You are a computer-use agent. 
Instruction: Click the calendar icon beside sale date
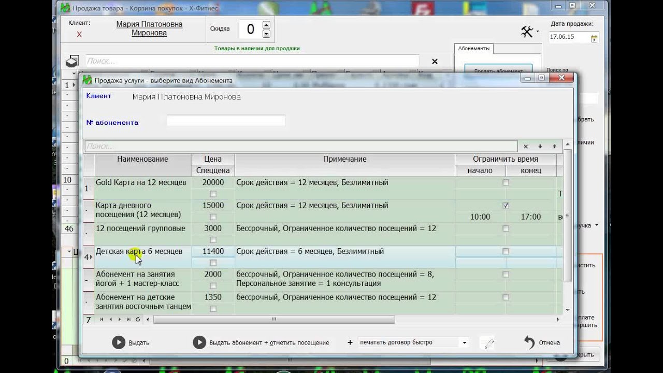[x=594, y=38]
